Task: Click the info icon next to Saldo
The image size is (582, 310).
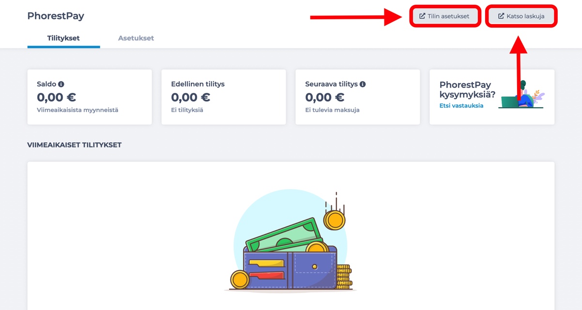Action: point(61,84)
